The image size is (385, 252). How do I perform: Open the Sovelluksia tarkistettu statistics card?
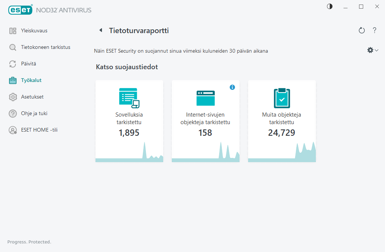(x=129, y=120)
